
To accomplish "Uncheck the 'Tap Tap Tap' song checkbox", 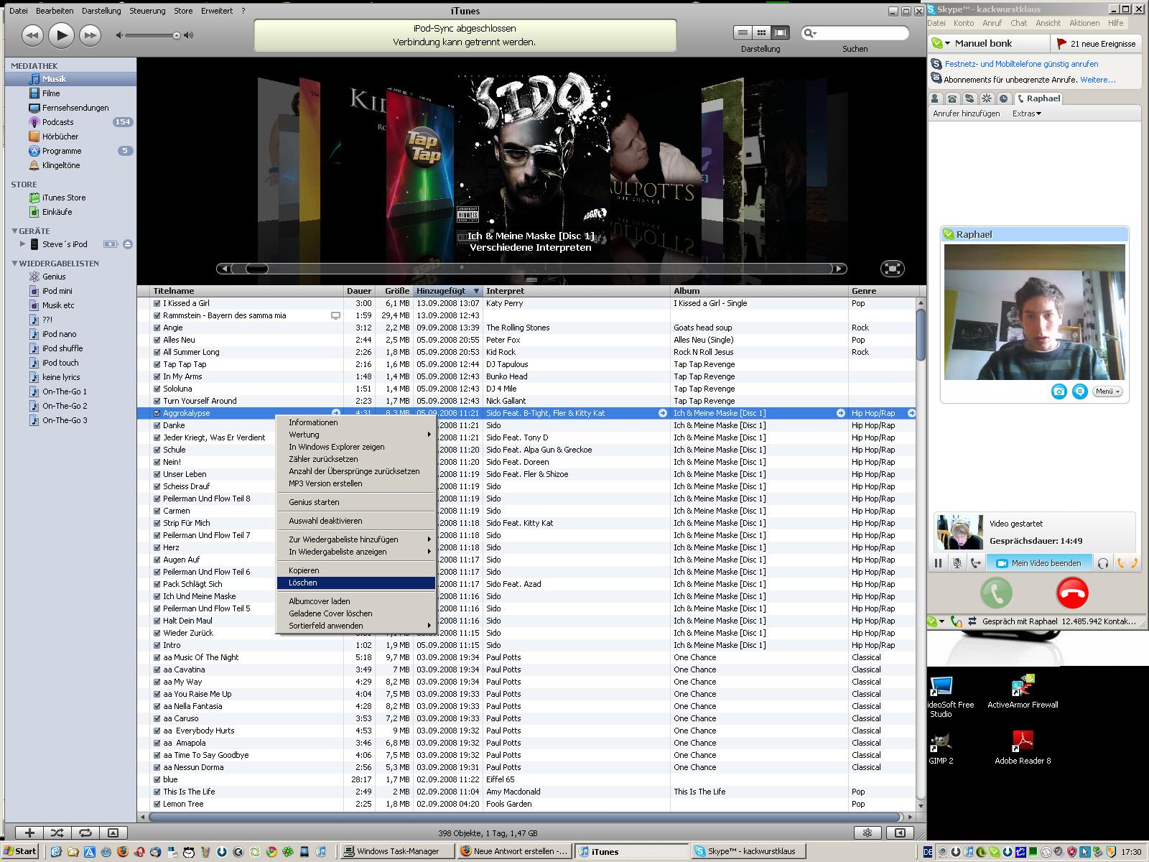I will (x=157, y=364).
